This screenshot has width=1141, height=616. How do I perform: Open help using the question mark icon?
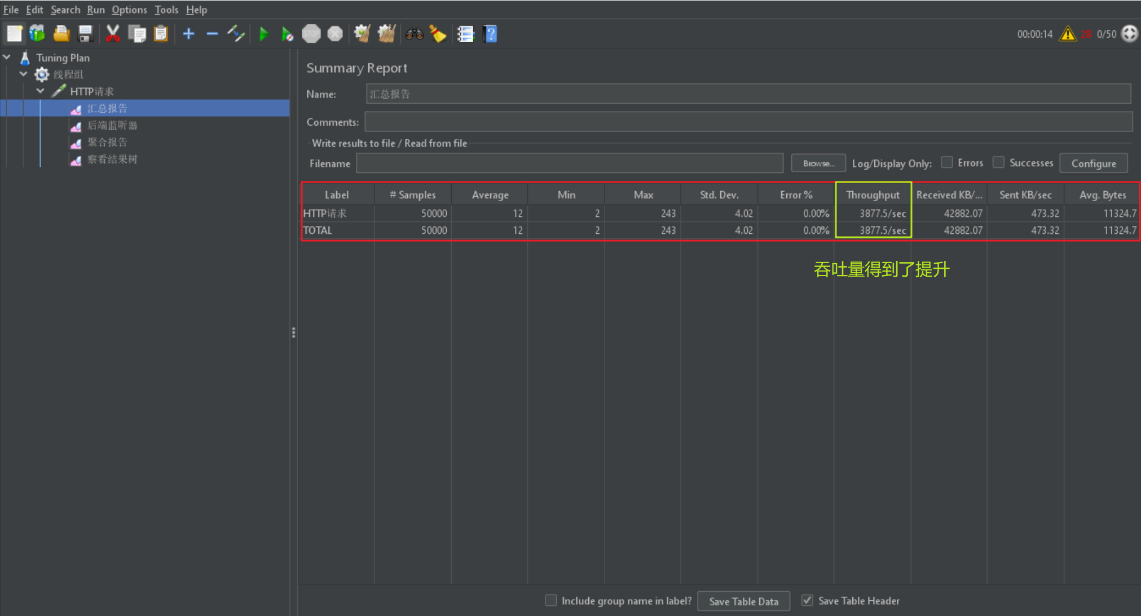pyautogui.click(x=490, y=34)
